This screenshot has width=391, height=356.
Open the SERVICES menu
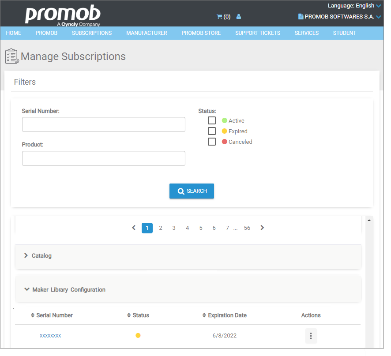click(307, 33)
